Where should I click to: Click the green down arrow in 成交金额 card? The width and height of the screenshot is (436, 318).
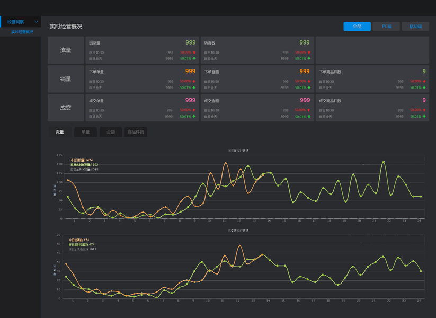click(x=309, y=116)
